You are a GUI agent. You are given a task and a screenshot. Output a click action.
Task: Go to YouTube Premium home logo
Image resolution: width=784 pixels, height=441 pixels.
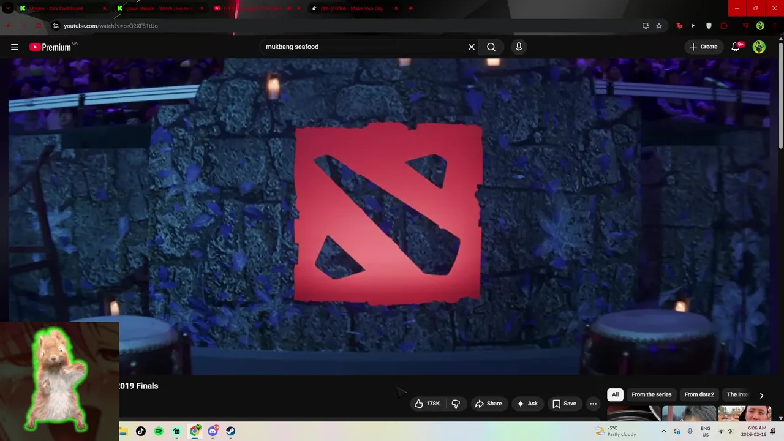pyautogui.click(x=51, y=47)
